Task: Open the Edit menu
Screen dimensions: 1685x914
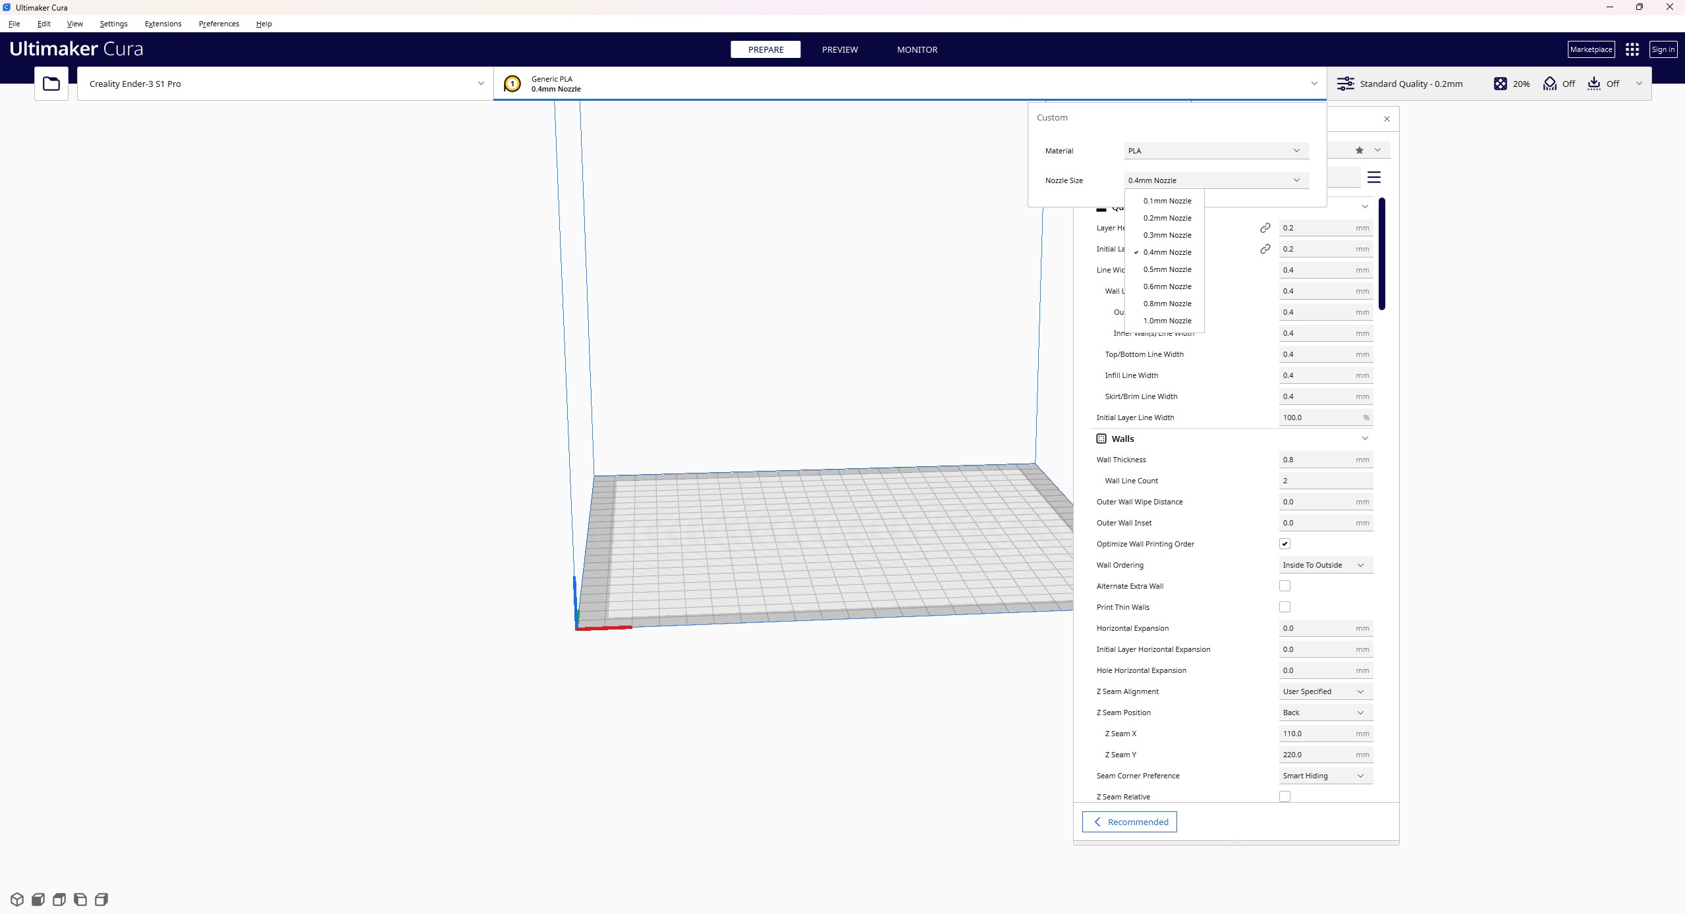Action: pyautogui.click(x=43, y=24)
